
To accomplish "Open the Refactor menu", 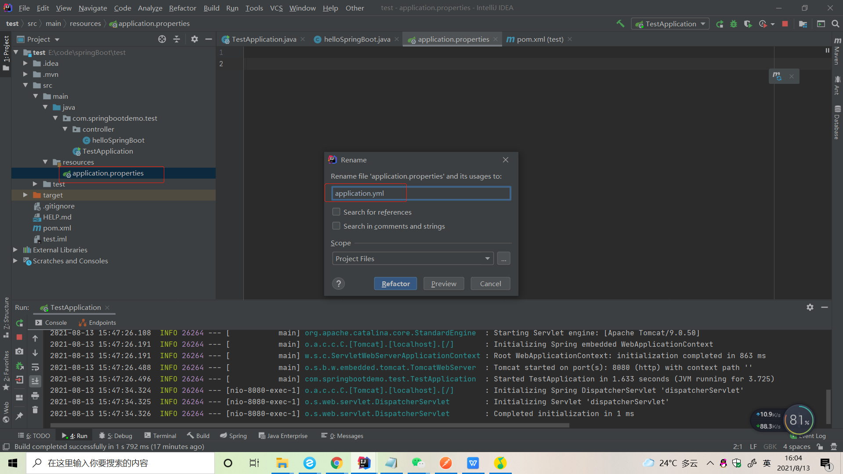I will (182, 8).
